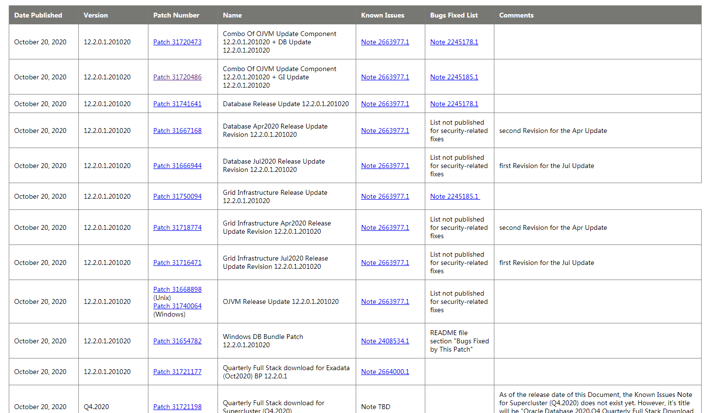Select Quarterly Full Stack download for Exadata text

click(x=286, y=372)
